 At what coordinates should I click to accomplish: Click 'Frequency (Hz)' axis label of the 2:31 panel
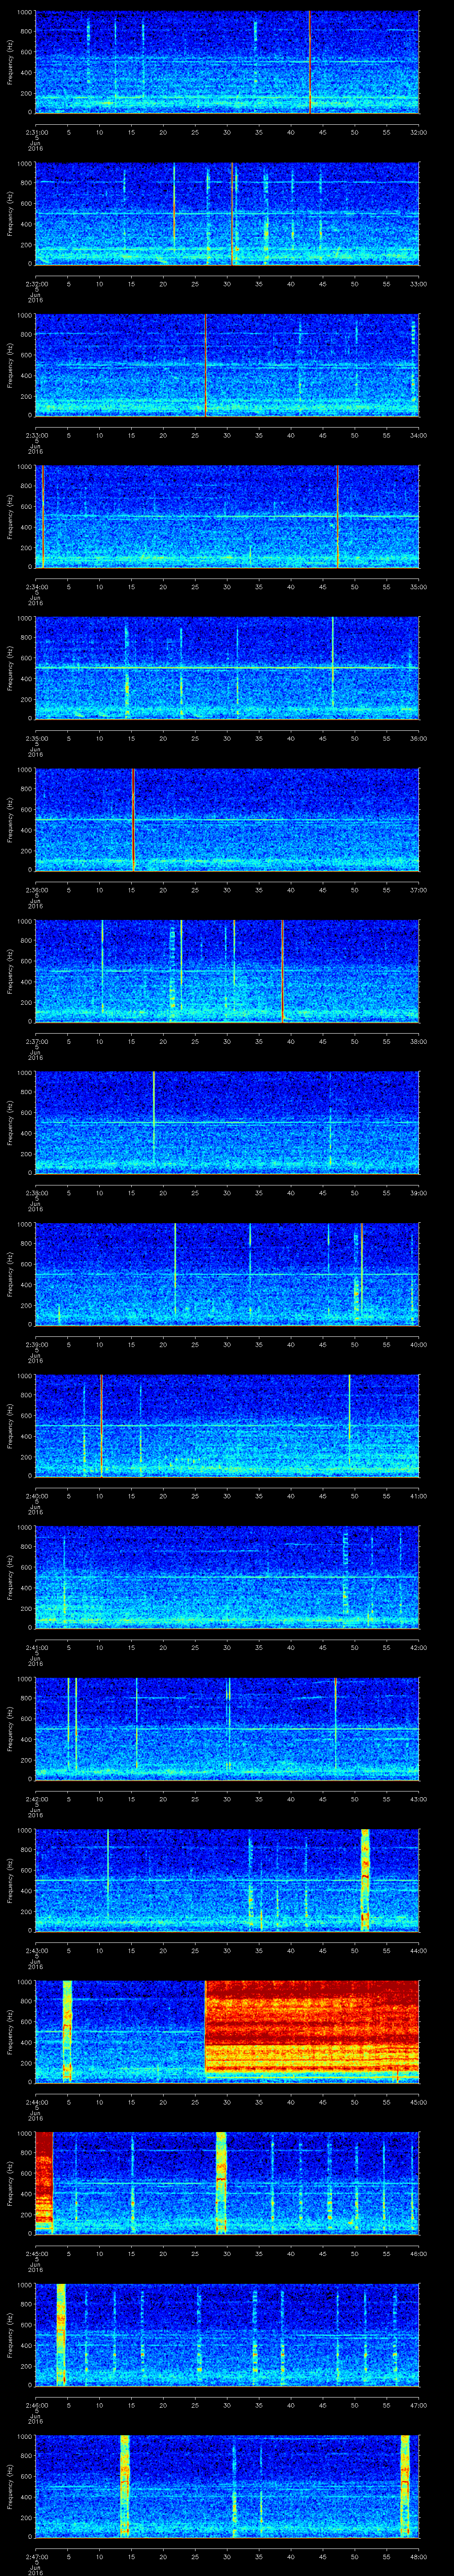click(x=11, y=62)
